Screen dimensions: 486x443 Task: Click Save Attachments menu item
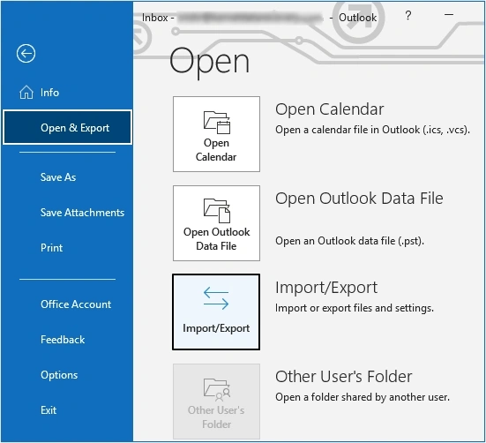point(82,213)
